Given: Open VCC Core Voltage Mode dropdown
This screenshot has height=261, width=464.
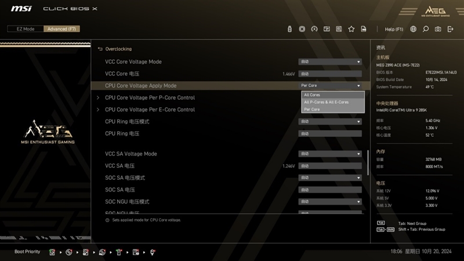Looking at the screenshot, I should click(330, 62).
